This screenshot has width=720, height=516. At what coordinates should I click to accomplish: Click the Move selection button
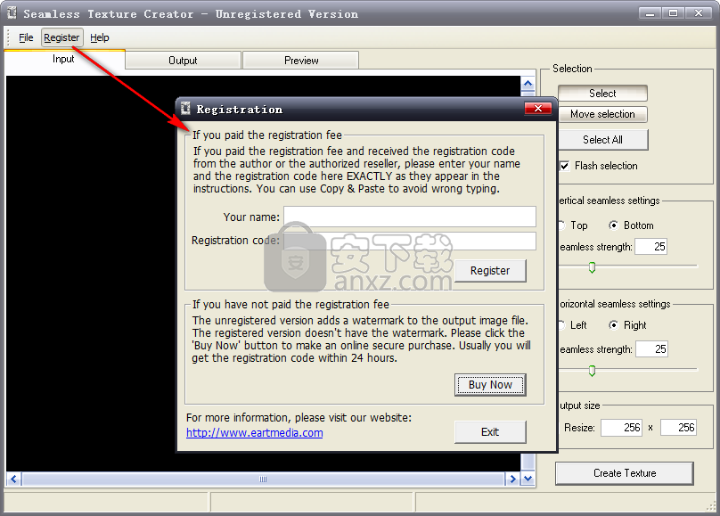602,114
